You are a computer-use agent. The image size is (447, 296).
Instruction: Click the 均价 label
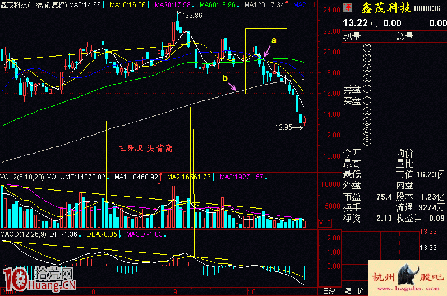click(404, 153)
